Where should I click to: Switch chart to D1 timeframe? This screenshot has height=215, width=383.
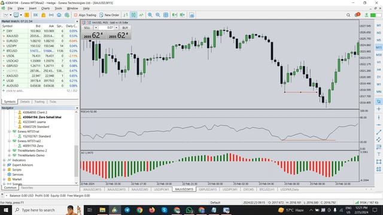[379, 77]
